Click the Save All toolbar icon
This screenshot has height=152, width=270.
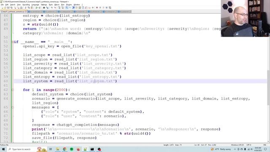click(11, 8)
